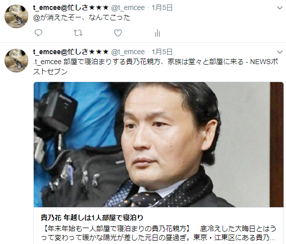Like the first tweet with heart icon

[118, 33]
